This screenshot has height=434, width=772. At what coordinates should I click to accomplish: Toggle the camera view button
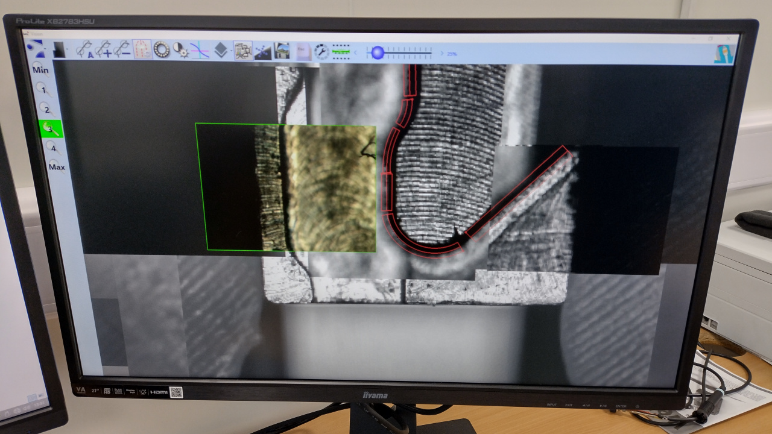[243, 51]
